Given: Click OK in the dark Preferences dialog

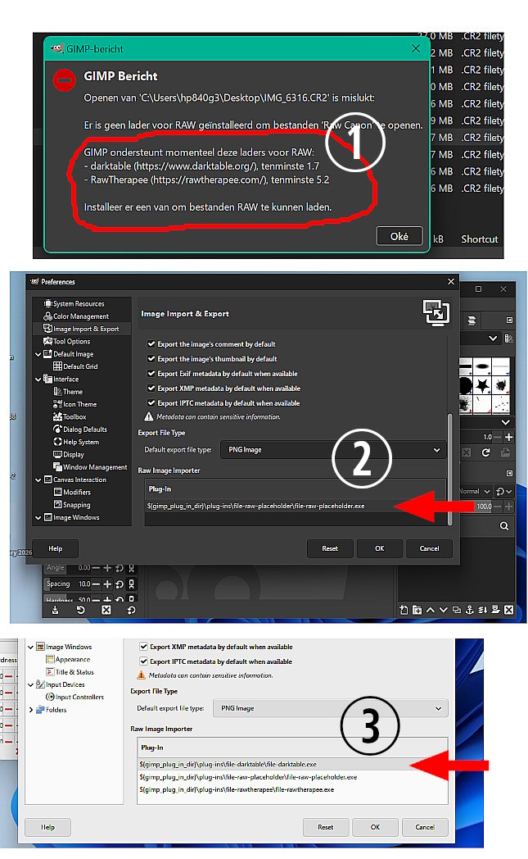Looking at the screenshot, I should point(380,548).
